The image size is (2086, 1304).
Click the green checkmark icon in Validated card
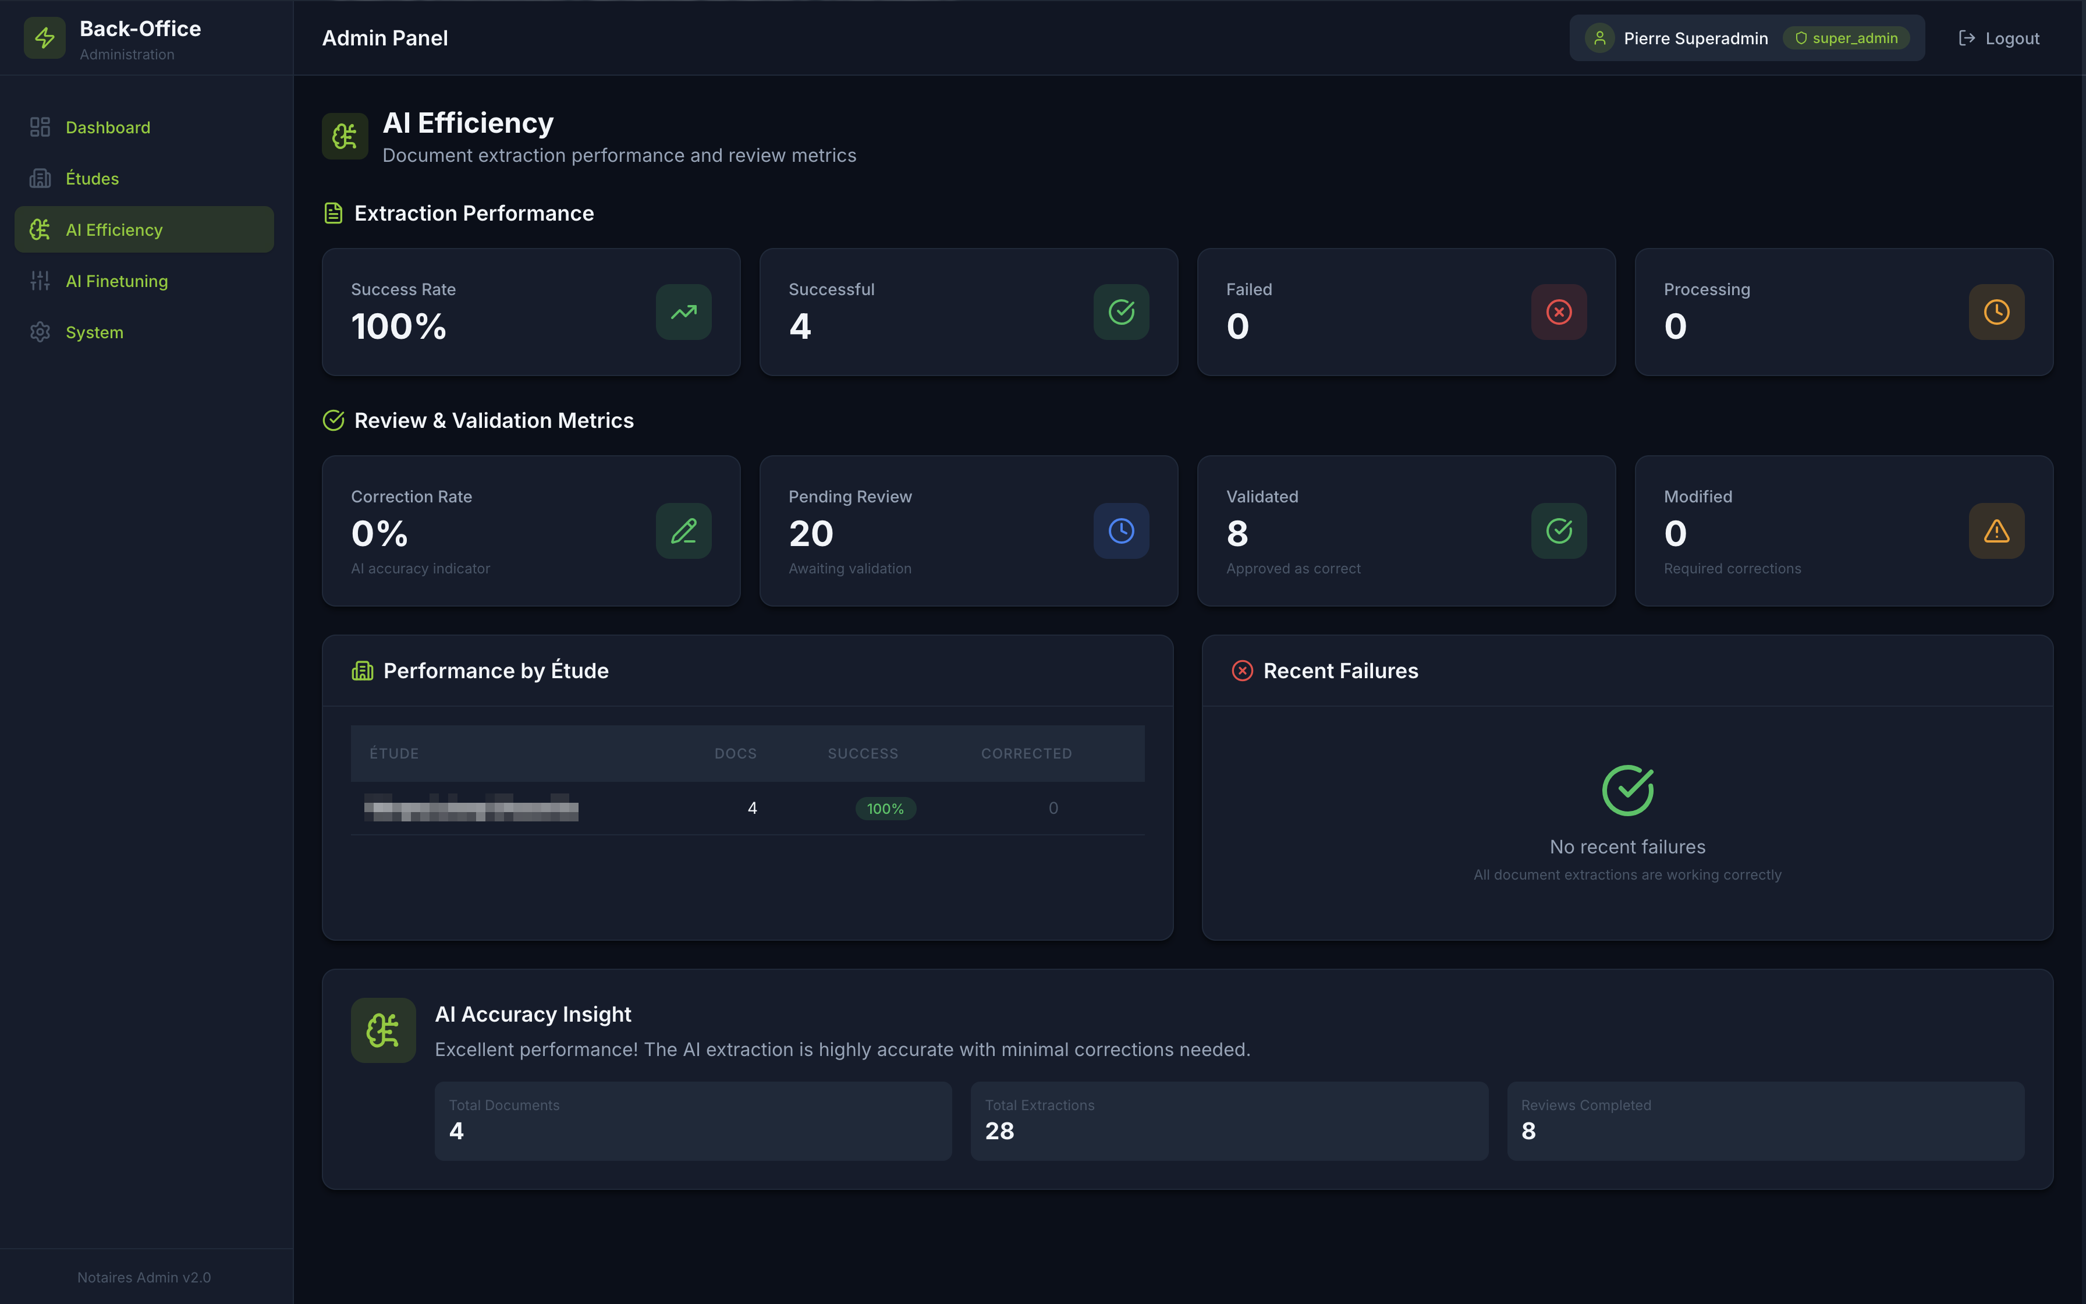click(x=1559, y=531)
